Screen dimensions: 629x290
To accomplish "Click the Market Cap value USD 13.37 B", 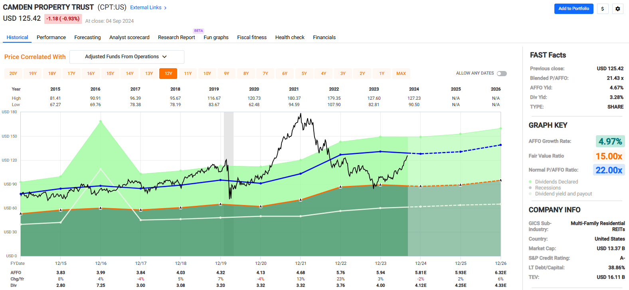I will tap(611, 249).
